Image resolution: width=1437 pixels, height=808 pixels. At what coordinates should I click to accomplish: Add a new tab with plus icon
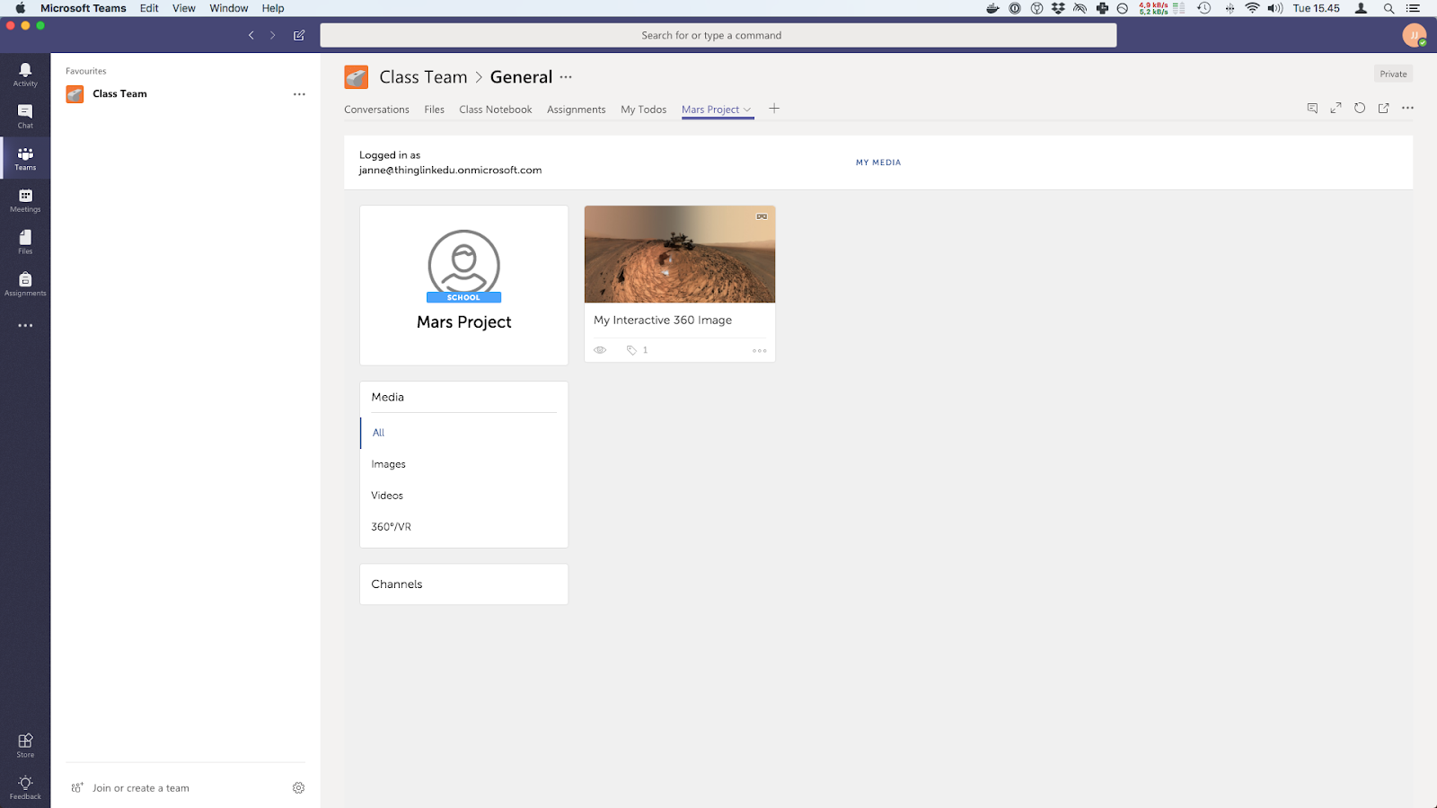click(x=774, y=109)
